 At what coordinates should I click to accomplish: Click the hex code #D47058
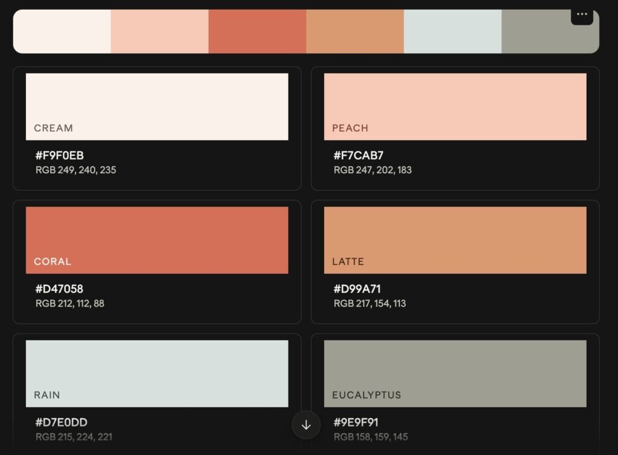(59, 289)
